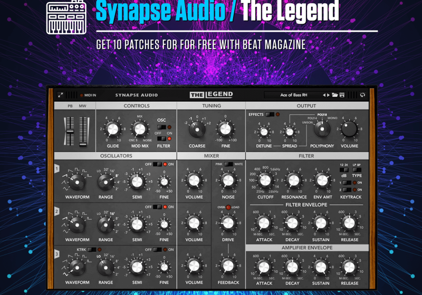
Task: Toggle the OSC modulation switch
Action: coord(161,127)
